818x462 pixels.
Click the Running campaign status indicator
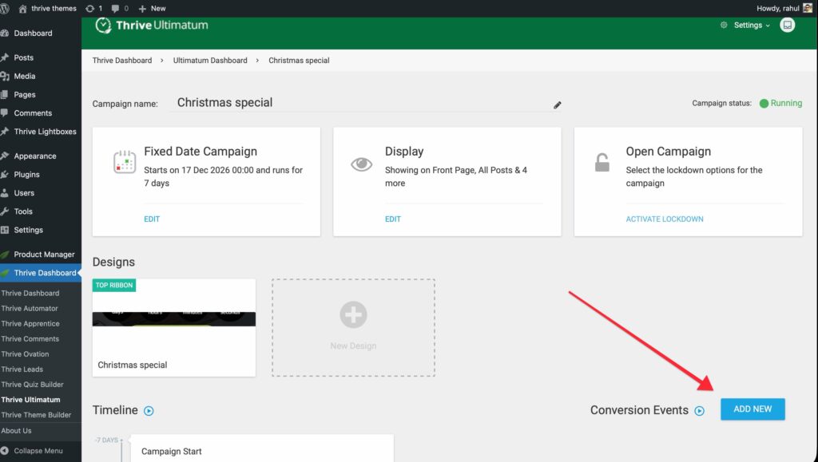point(780,103)
